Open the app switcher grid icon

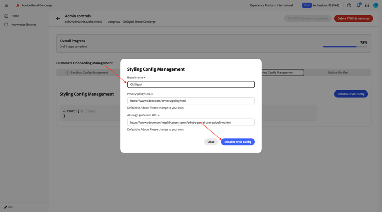coord(367,5)
